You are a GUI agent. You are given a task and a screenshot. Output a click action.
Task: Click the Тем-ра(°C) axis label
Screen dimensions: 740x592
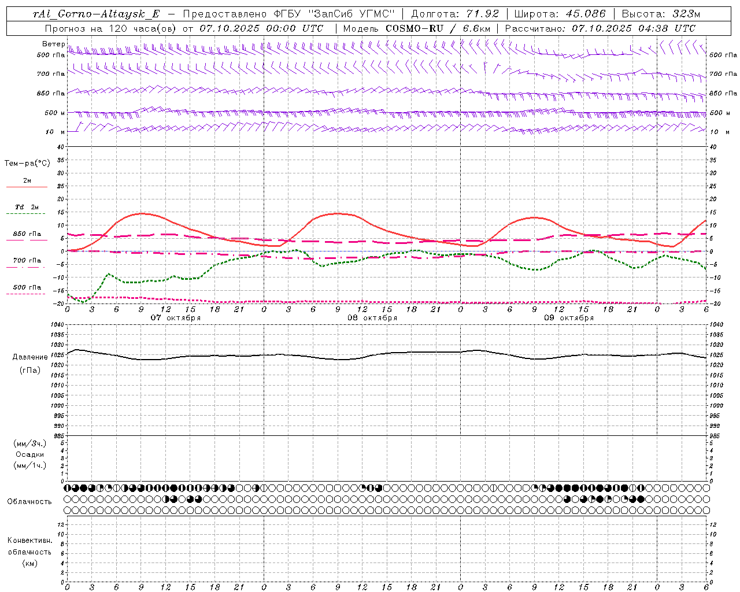point(27,164)
